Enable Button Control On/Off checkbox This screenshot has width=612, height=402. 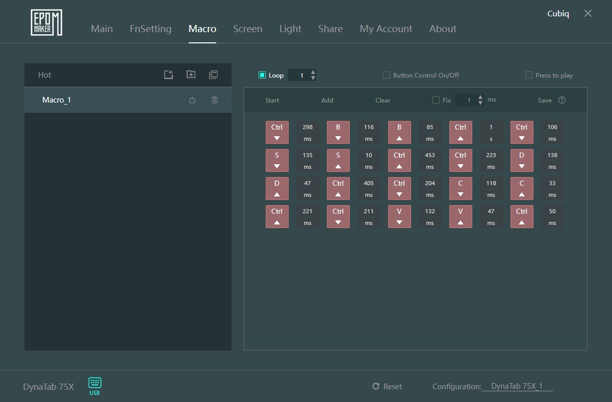point(387,75)
